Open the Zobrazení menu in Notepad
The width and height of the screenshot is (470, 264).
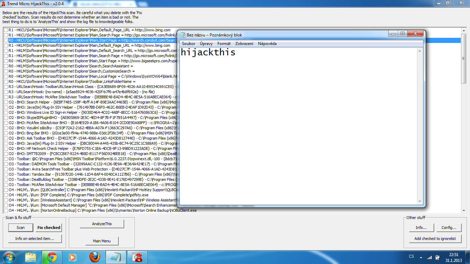[244, 44]
